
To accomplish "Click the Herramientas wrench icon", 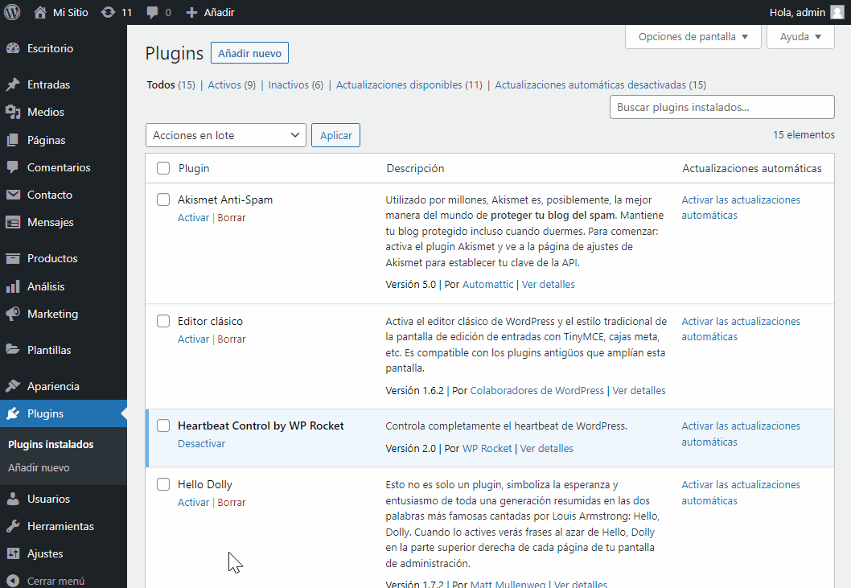I will tap(13, 526).
